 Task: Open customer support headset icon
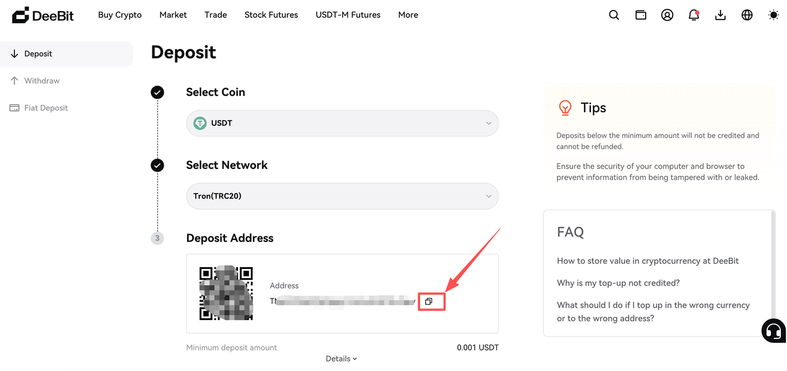coord(773,331)
